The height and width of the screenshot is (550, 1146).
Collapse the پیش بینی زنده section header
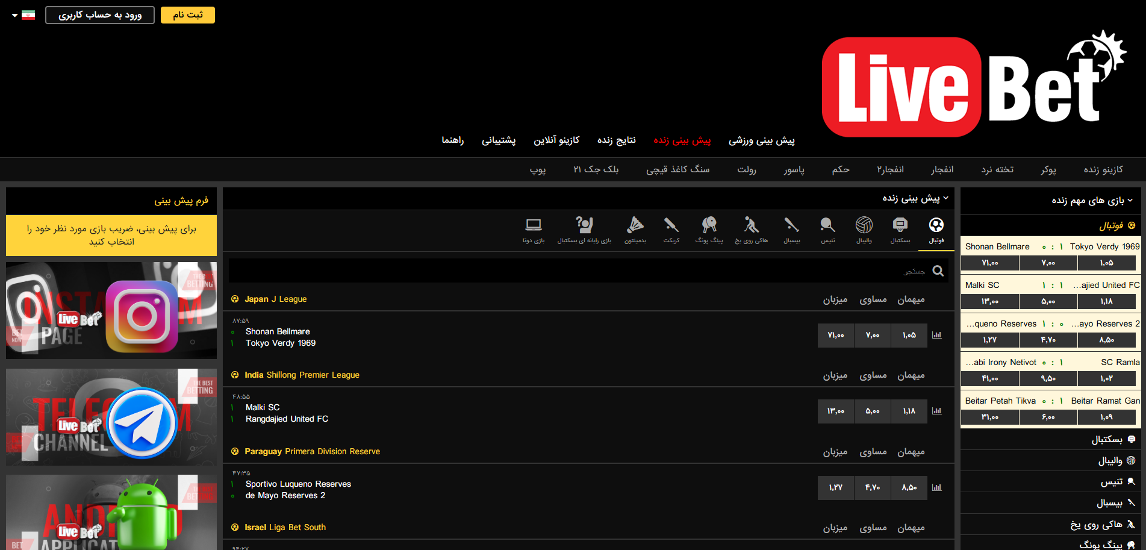(x=945, y=198)
